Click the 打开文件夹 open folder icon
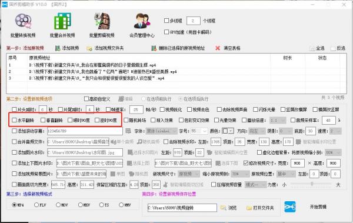353x223 pixels. coord(249,208)
